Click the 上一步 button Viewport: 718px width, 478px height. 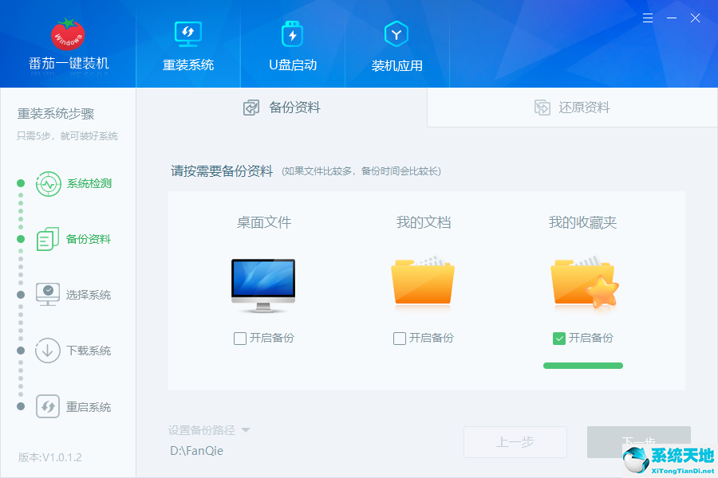pyautogui.click(x=515, y=442)
